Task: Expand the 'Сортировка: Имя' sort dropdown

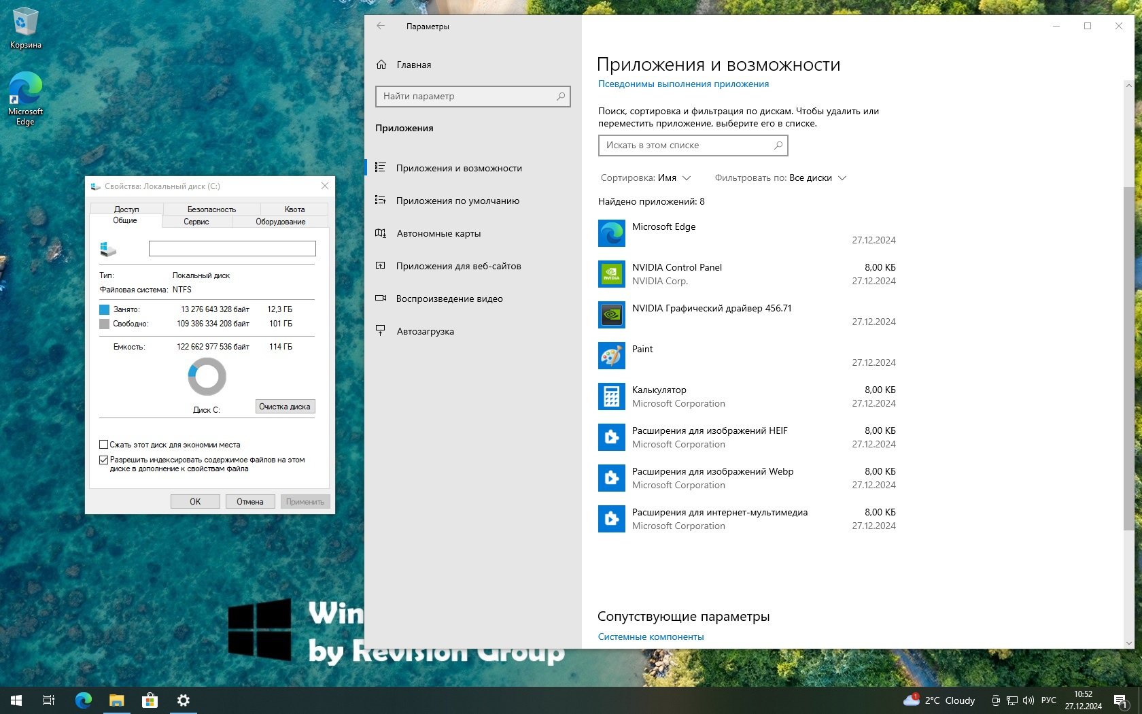Action: (x=645, y=178)
